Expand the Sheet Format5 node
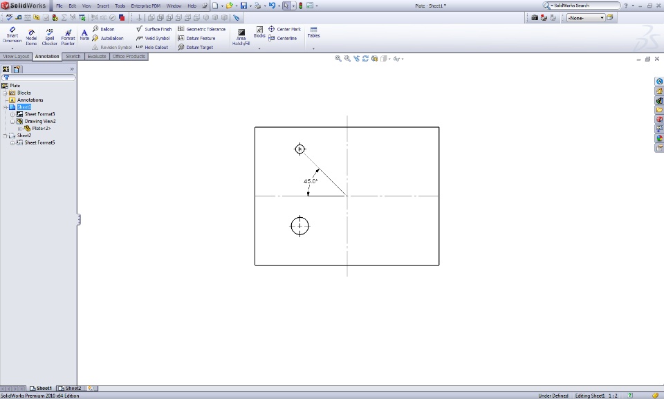 point(12,143)
